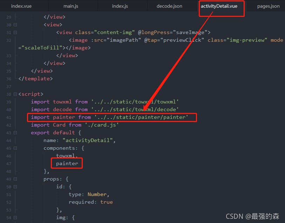Collapse props object at line 49
Screen dimensions: 285x223
(15, 179)
